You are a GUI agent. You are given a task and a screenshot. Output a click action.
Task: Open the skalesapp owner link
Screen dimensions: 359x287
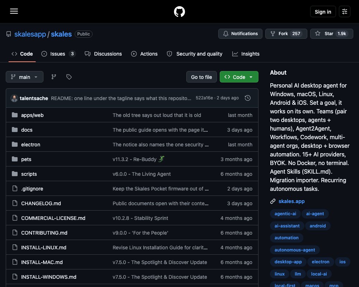pyautogui.click(x=30, y=34)
